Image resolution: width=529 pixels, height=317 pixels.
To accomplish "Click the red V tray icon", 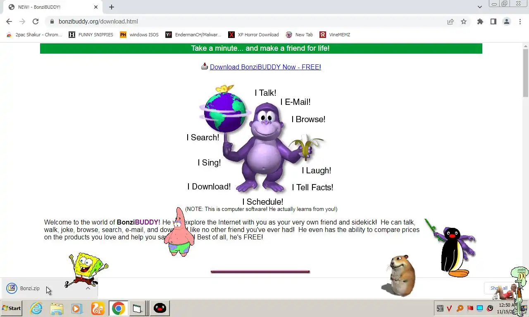I will pyautogui.click(x=450, y=308).
